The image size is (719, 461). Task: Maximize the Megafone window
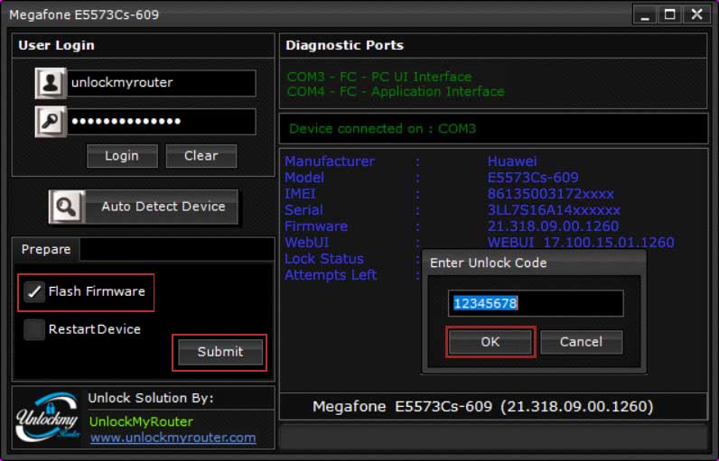pyautogui.click(x=669, y=15)
